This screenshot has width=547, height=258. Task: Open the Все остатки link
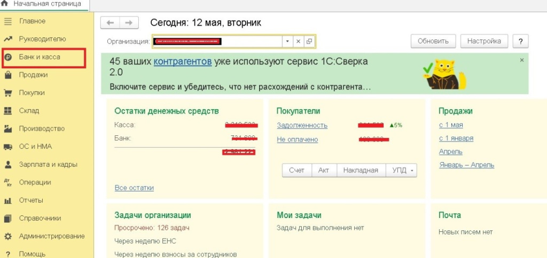click(x=134, y=188)
